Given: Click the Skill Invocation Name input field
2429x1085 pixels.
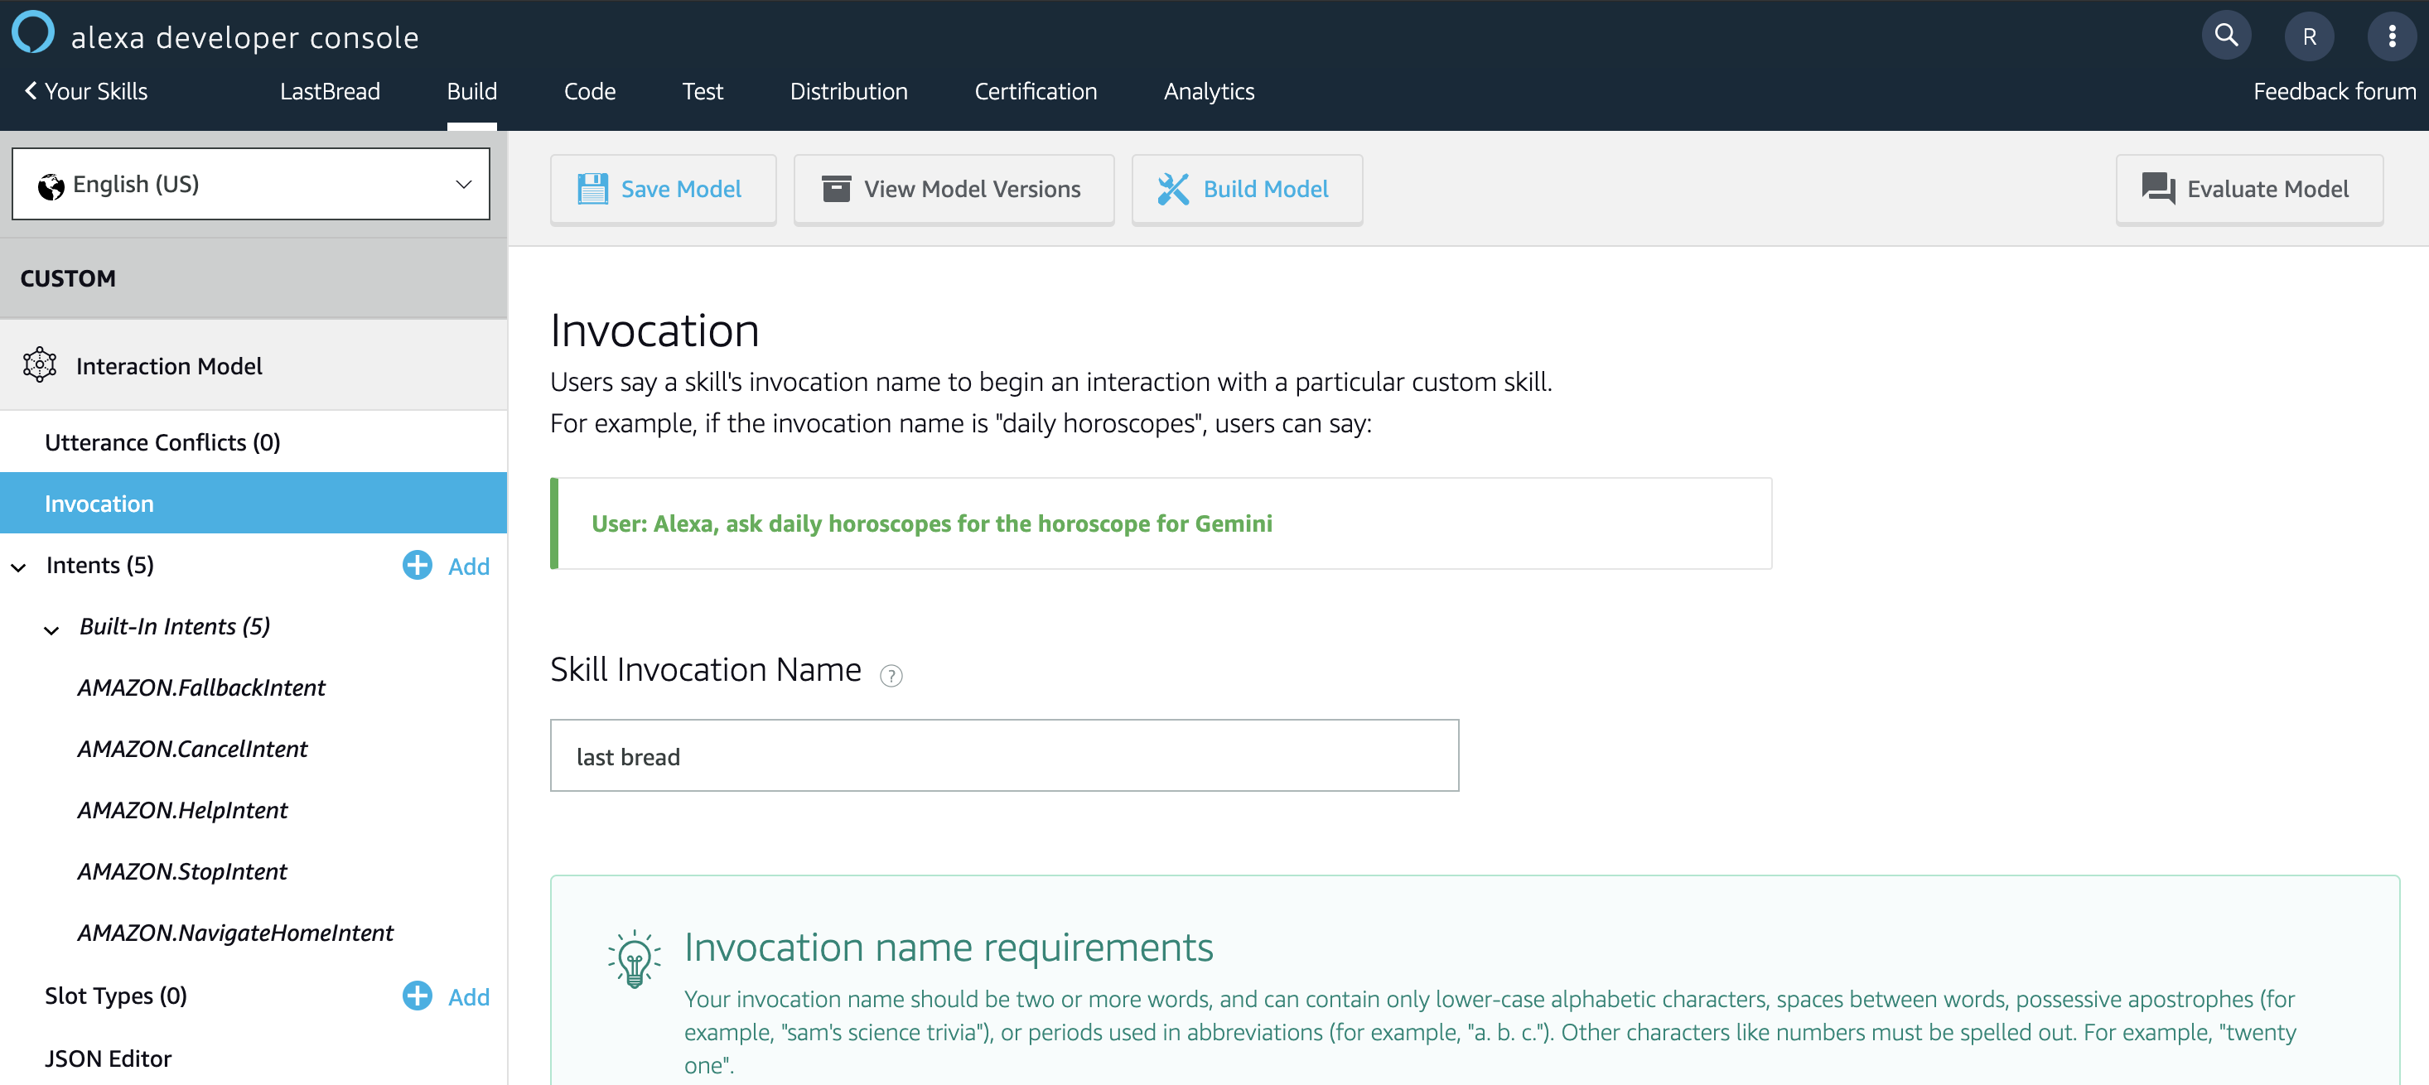Looking at the screenshot, I should click(x=1004, y=755).
